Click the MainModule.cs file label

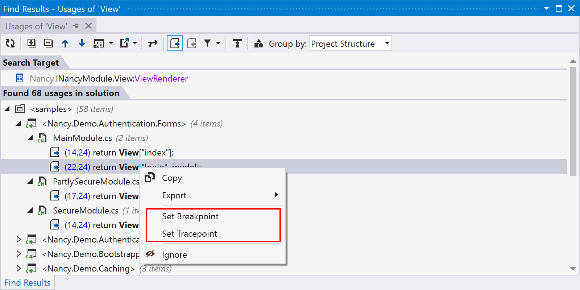pos(83,138)
